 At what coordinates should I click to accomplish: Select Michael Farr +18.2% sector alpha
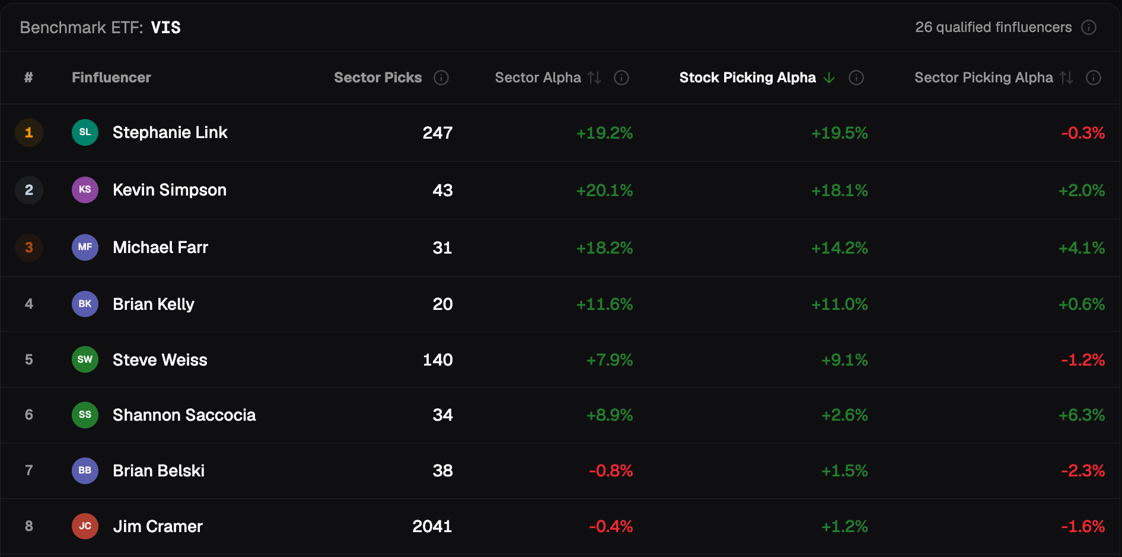[604, 248]
